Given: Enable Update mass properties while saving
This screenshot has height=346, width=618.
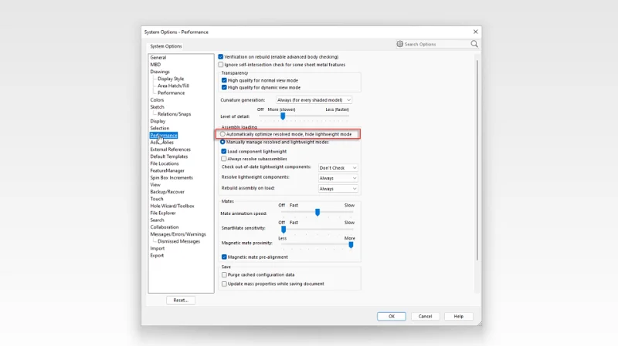Looking at the screenshot, I should tap(224, 284).
